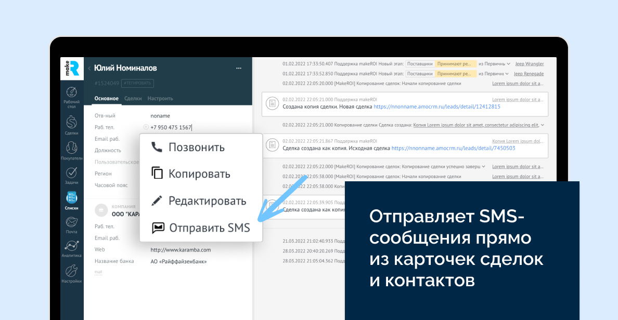618x320 pixels.
Task: Open Задачи section in sidebar
Action: click(71, 176)
